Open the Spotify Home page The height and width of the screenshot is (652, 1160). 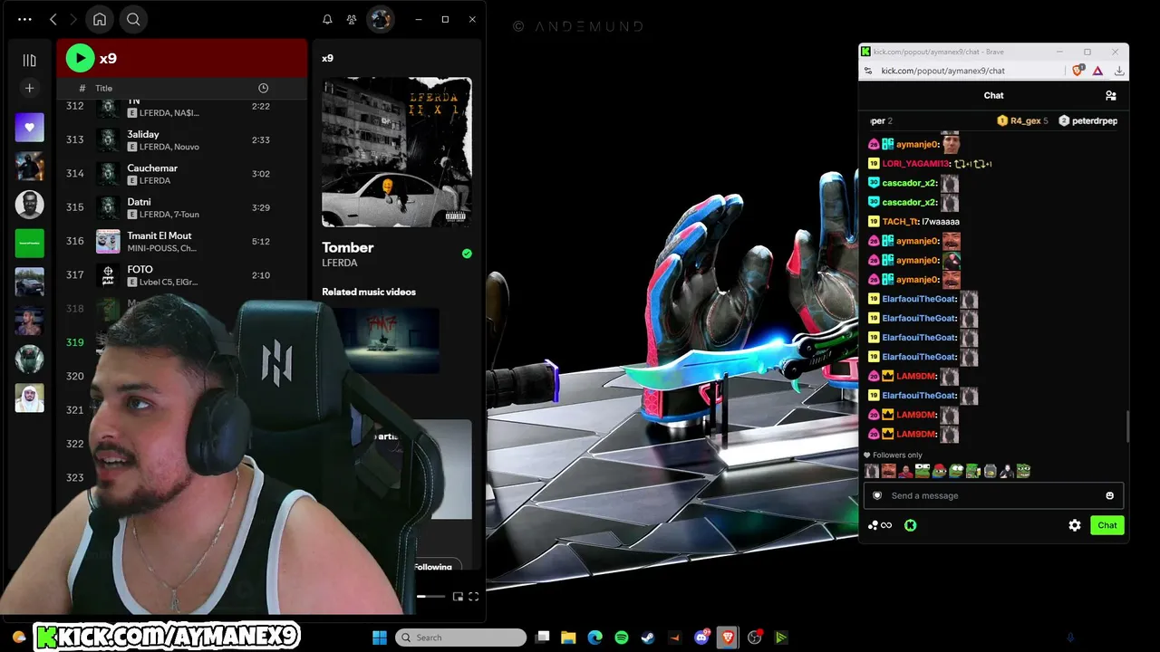pyautogui.click(x=100, y=19)
